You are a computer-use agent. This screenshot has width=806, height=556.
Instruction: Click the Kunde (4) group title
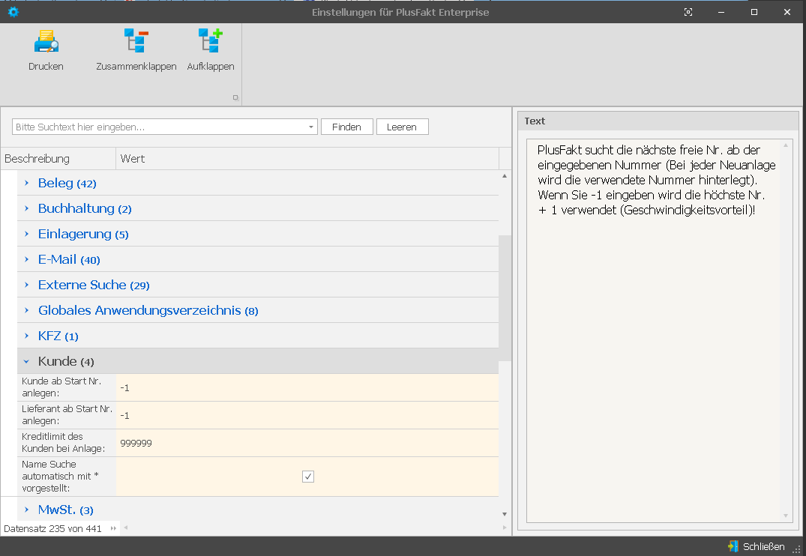click(x=66, y=361)
